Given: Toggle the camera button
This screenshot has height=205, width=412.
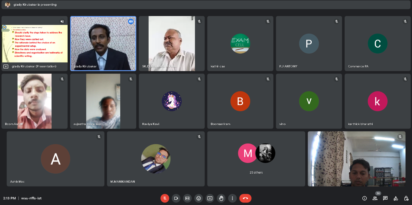Looking at the screenshot, I should tap(176, 198).
